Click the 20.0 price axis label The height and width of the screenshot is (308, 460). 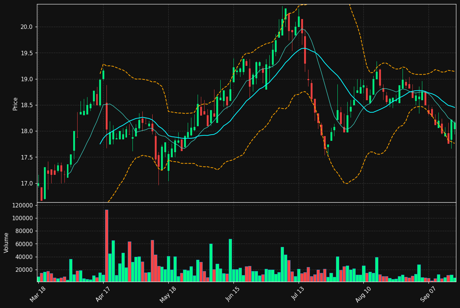pos(26,27)
